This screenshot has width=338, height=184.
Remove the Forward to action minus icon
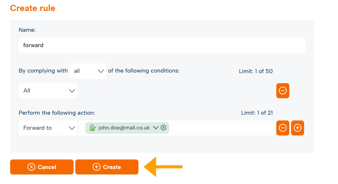coord(283,128)
